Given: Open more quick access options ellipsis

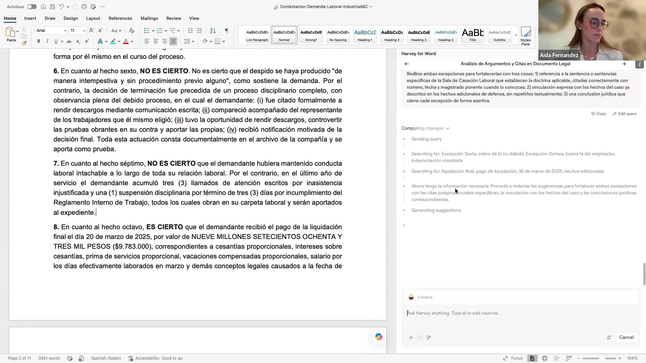Looking at the screenshot, I should pyautogui.click(x=102, y=7).
